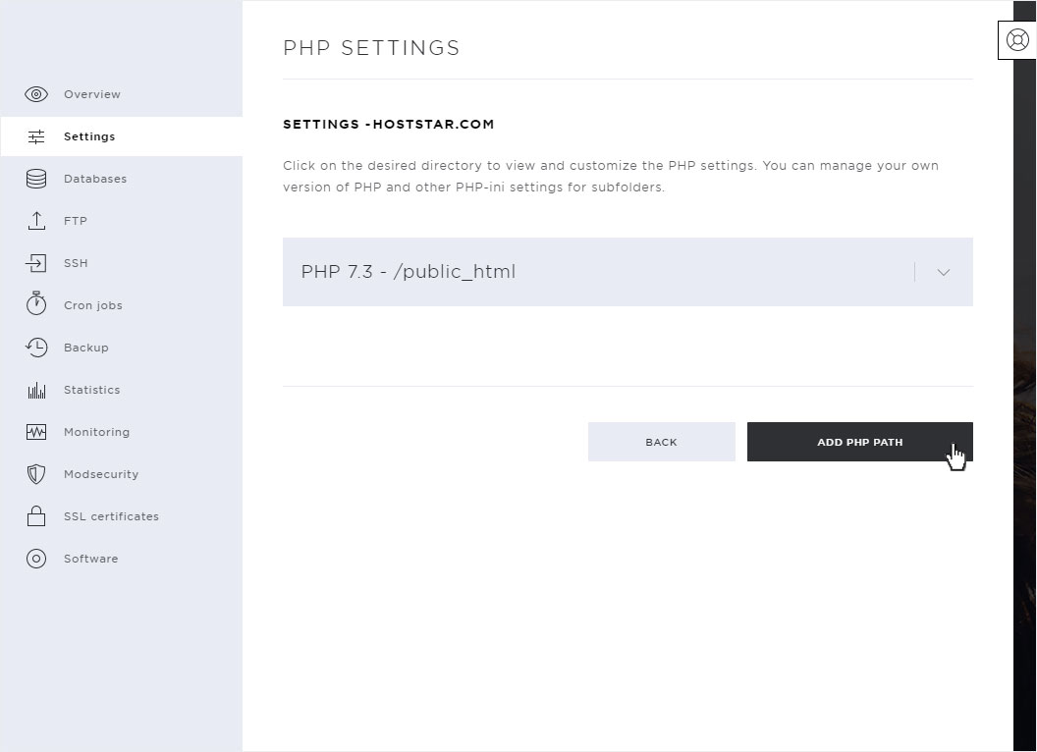Open the help lifebuoy icon
Image resolution: width=1037 pixels, height=752 pixels.
pyautogui.click(x=1017, y=40)
